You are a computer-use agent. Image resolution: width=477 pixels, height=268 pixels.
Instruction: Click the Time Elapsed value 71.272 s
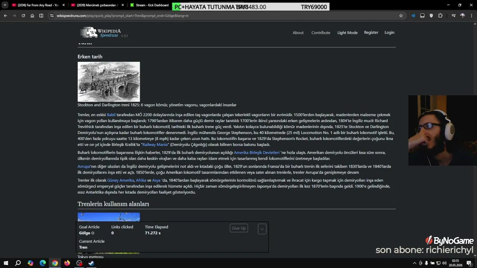[153, 233]
